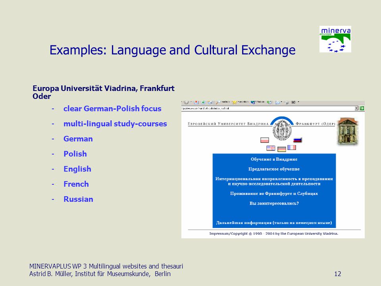The height and width of the screenshot is (286, 381).
Task: Click the 'English' bullet item
Action: pos(77,169)
